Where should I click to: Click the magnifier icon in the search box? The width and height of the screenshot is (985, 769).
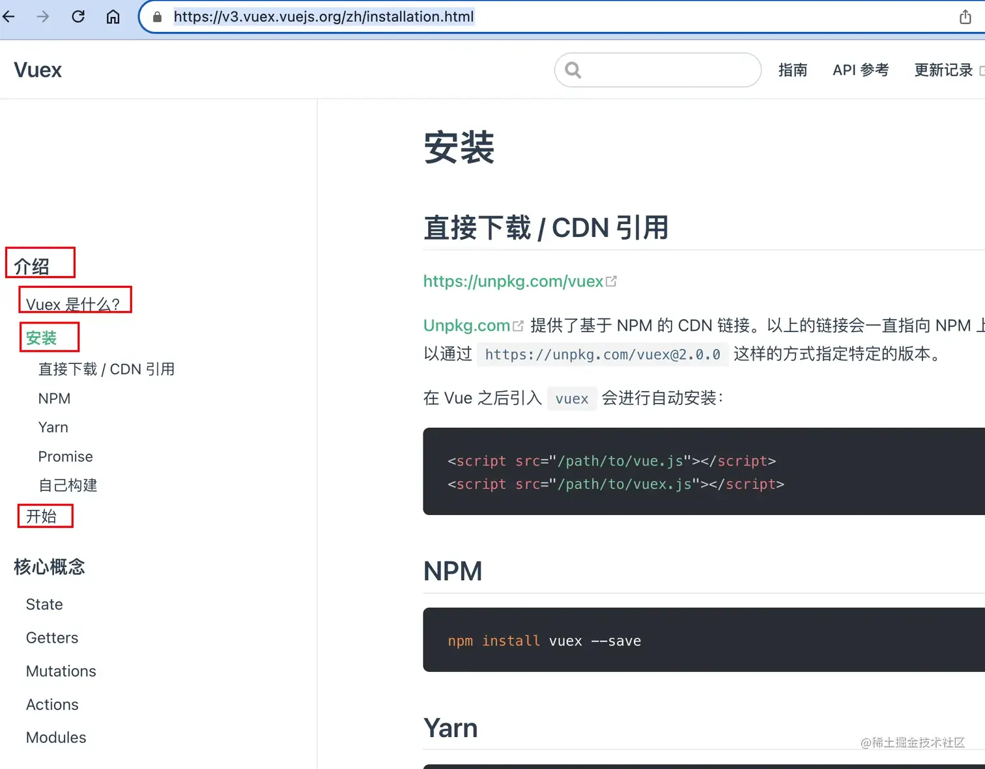pos(573,70)
